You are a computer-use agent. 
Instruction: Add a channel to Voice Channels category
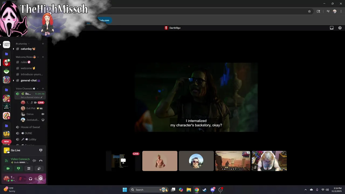[43, 89]
